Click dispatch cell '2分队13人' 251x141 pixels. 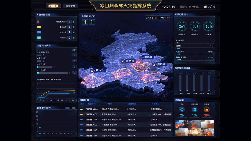[132, 109]
